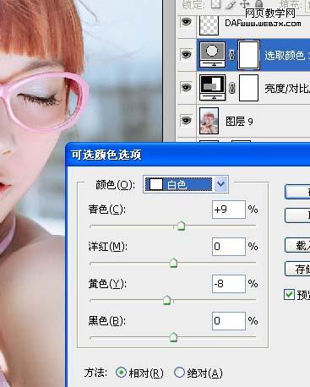Toggle the preview checkbox in dialog
This screenshot has width=310, height=387.
pos(289,294)
